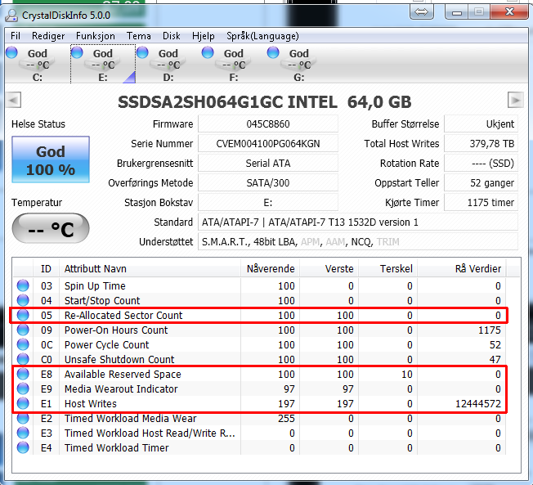
Task: Click the Kjørte Timer value 1175 timer
Action: (481, 203)
